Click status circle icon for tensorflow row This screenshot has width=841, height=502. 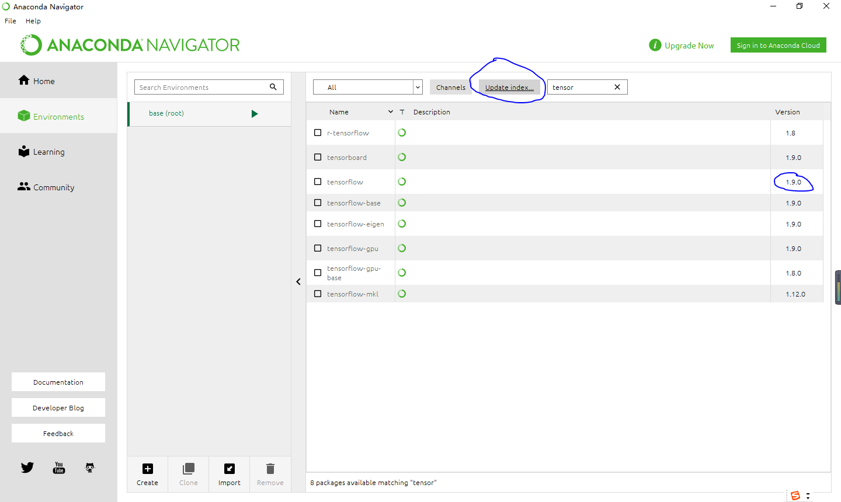coord(402,182)
